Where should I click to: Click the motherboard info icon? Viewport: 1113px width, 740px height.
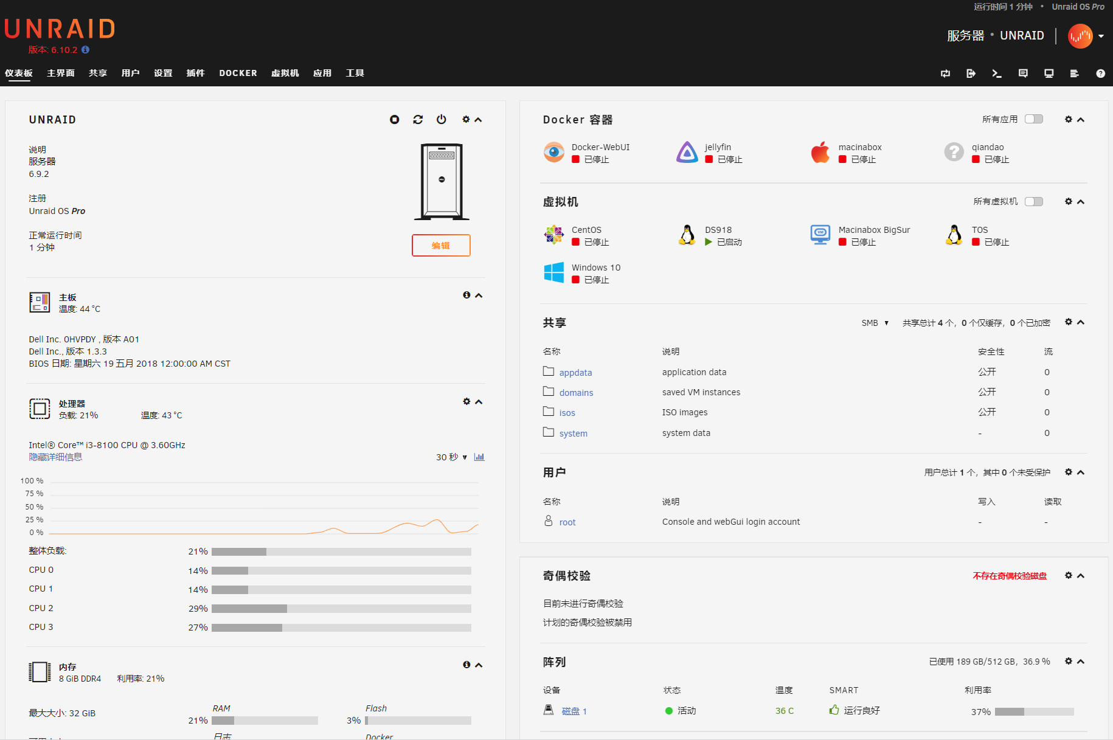466,295
